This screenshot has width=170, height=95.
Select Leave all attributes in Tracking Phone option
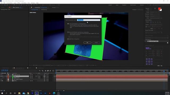point(68,24)
